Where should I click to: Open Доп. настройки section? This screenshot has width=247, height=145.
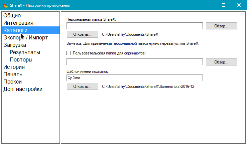click(30, 89)
